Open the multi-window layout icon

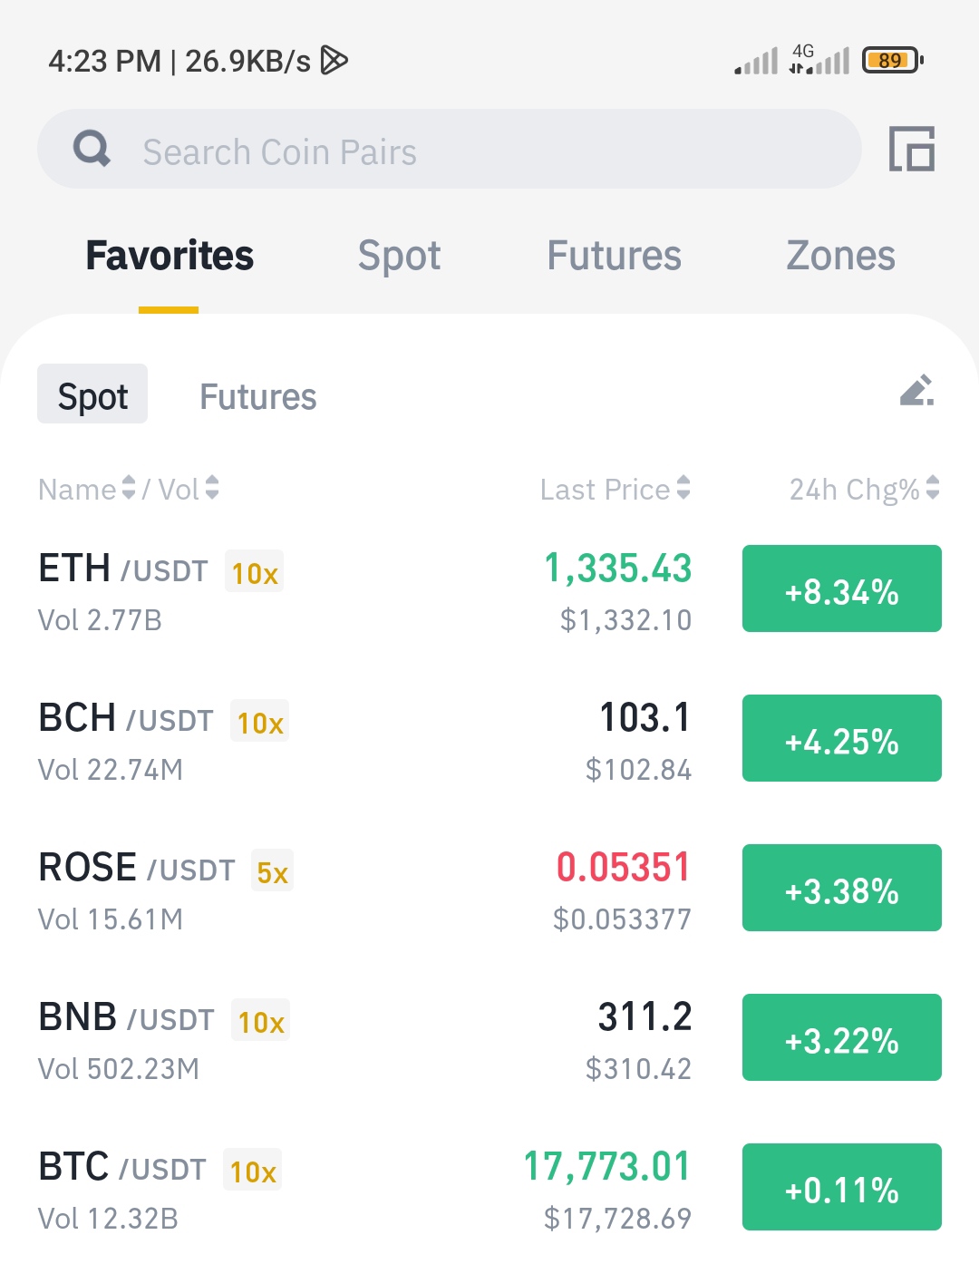(911, 149)
